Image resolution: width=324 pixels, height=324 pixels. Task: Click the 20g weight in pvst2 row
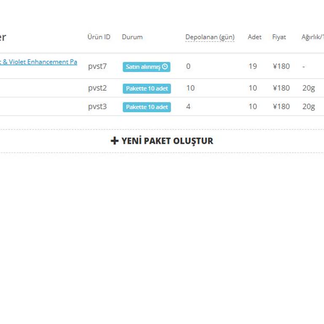pos(309,89)
